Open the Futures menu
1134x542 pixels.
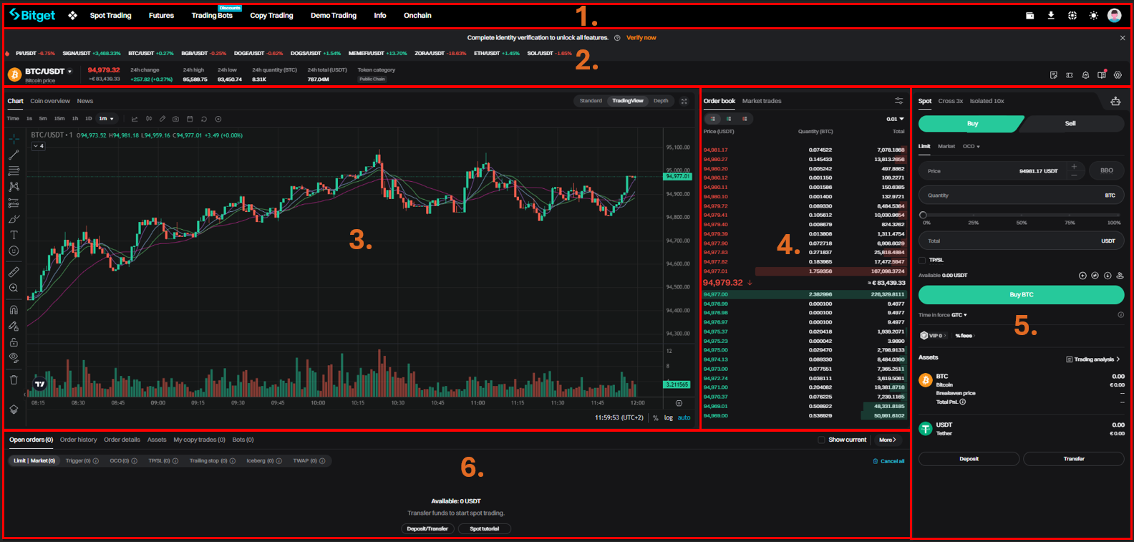coord(161,15)
